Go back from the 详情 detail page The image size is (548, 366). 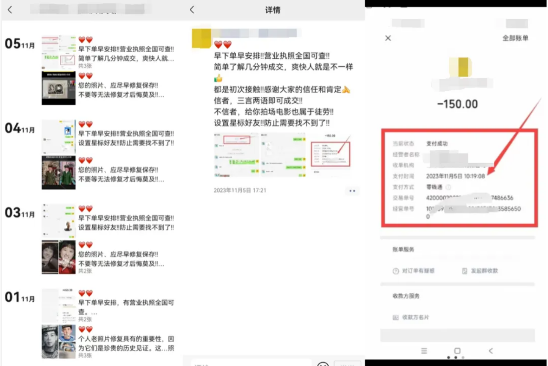point(192,9)
